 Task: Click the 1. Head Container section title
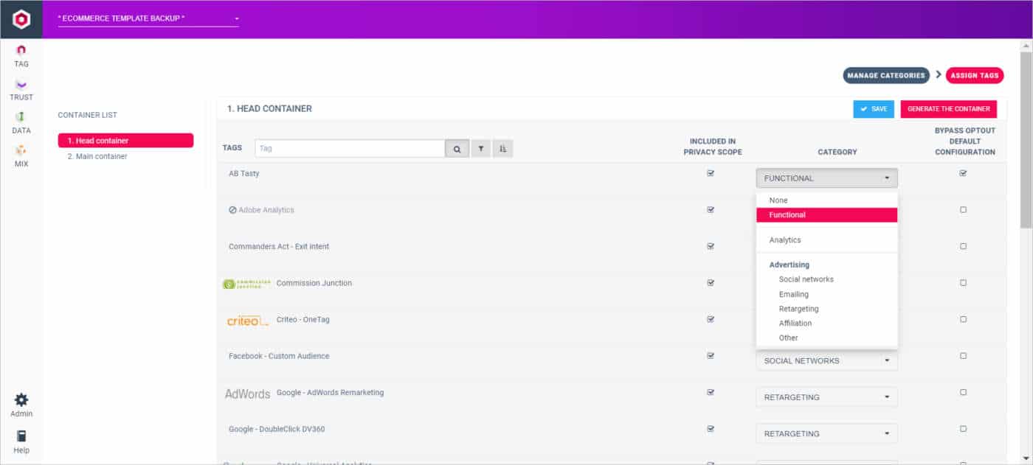(x=269, y=109)
